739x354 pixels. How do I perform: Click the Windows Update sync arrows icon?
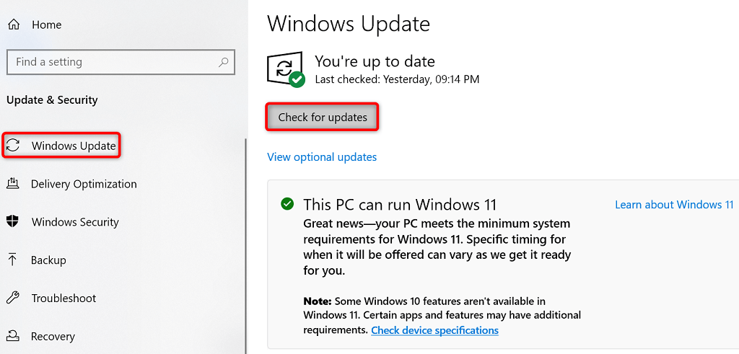pyautogui.click(x=13, y=146)
